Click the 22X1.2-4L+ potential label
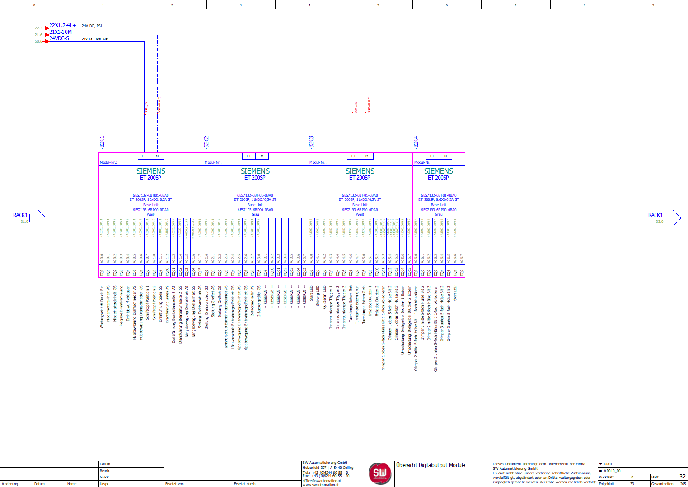Image resolution: width=688 pixels, height=487 pixels. tap(63, 25)
